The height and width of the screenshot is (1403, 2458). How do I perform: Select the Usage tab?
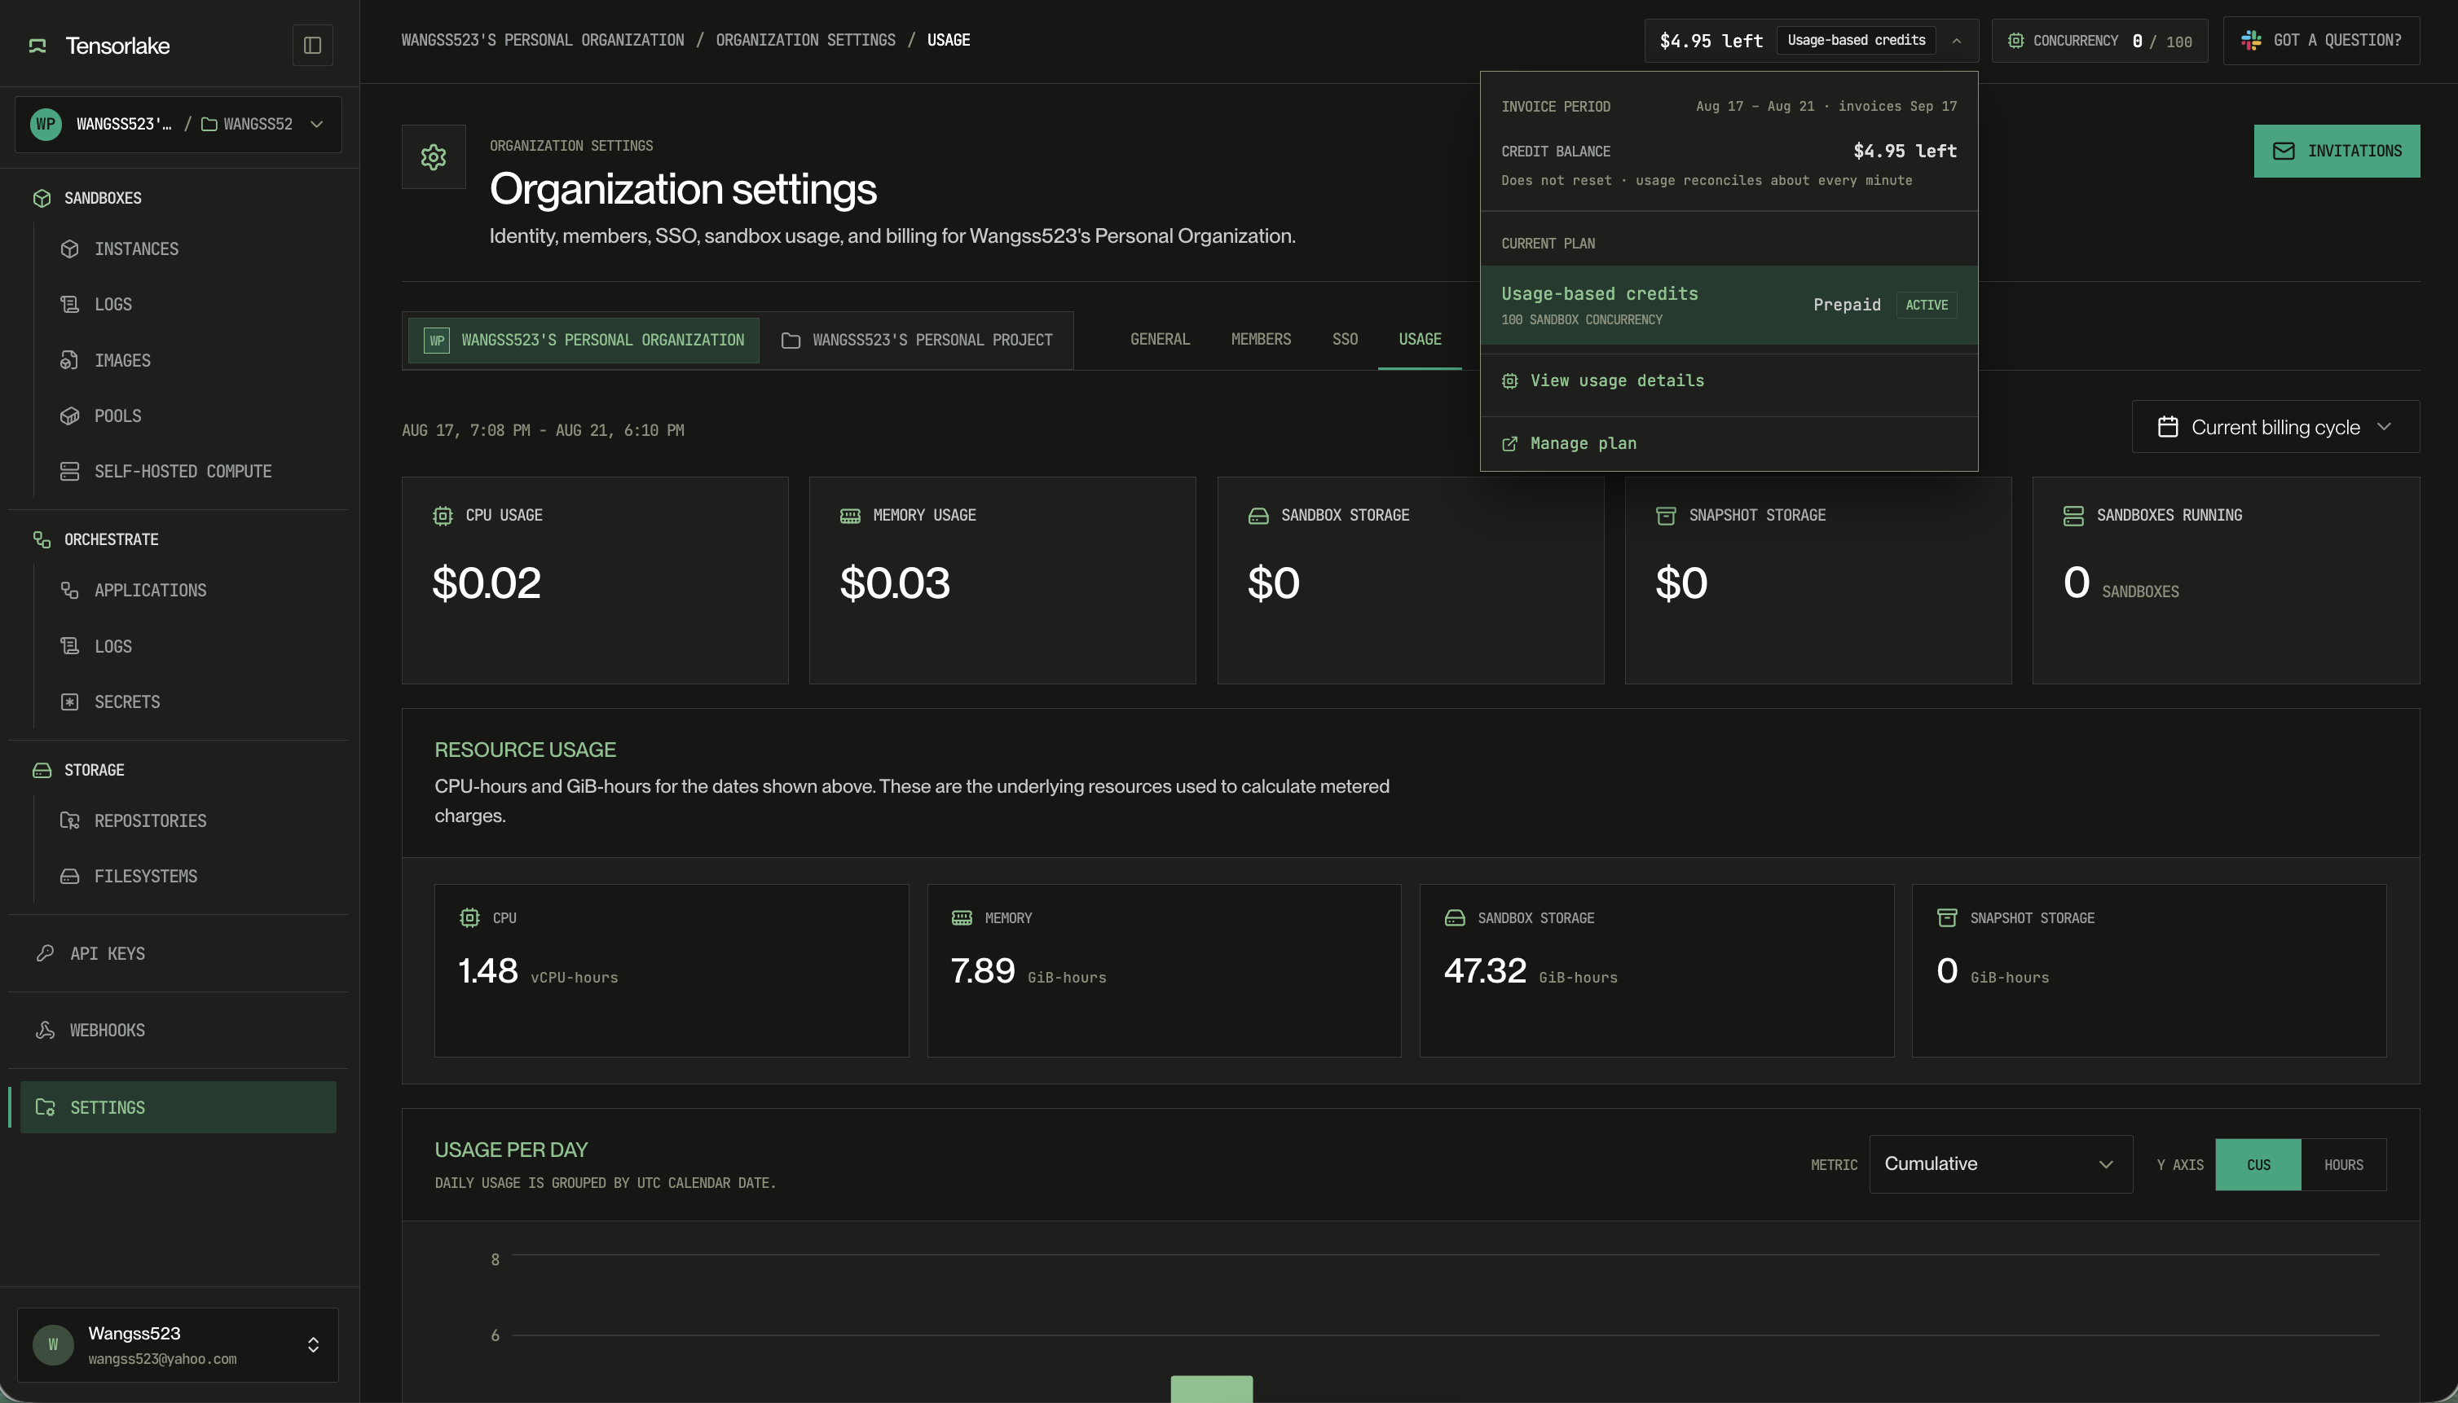click(x=1420, y=339)
